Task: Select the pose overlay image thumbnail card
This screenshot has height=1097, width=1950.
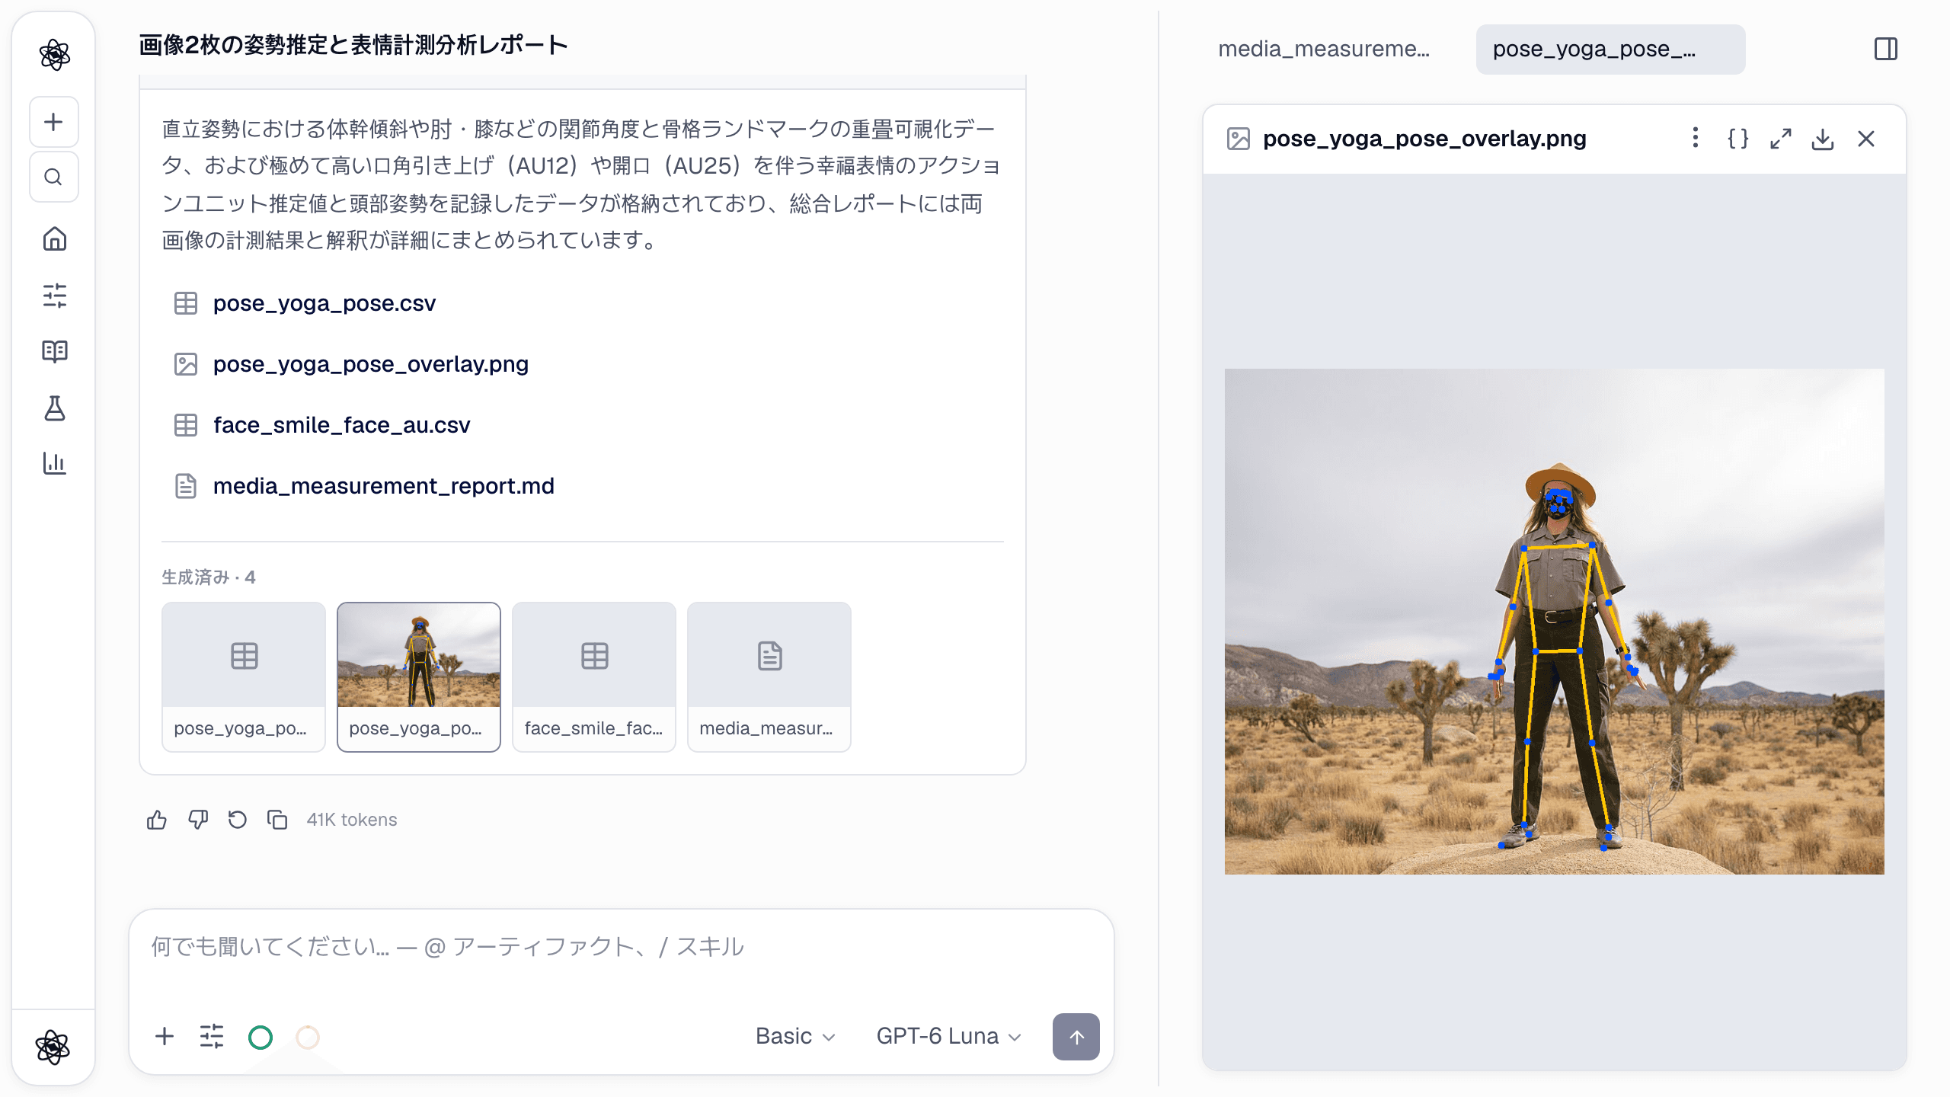Action: 419,676
